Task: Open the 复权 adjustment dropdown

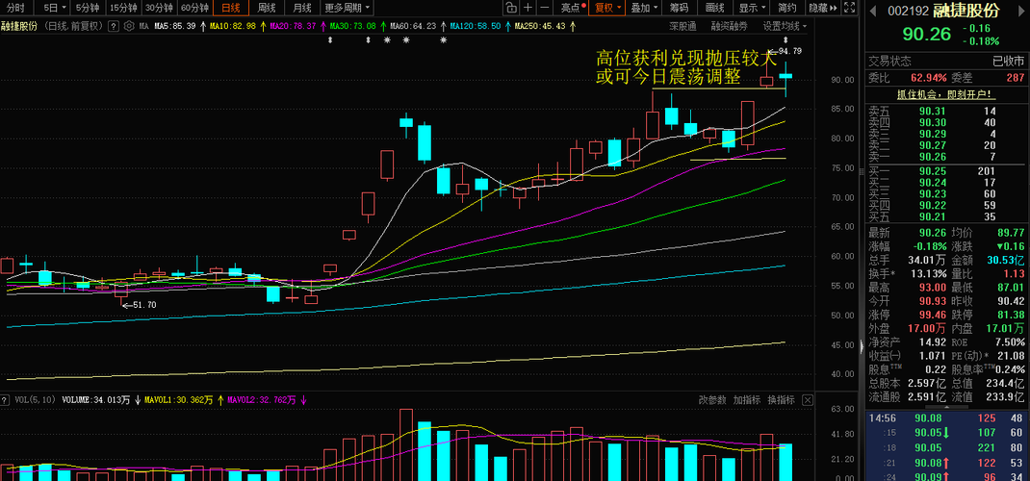Action: (x=607, y=8)
